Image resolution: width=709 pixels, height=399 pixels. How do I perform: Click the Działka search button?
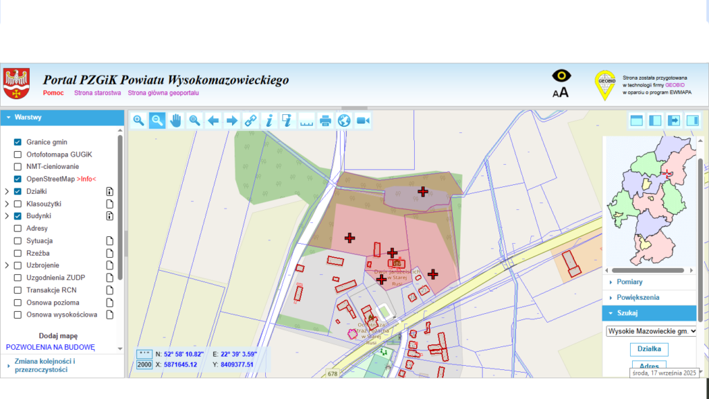coord(649,349)
